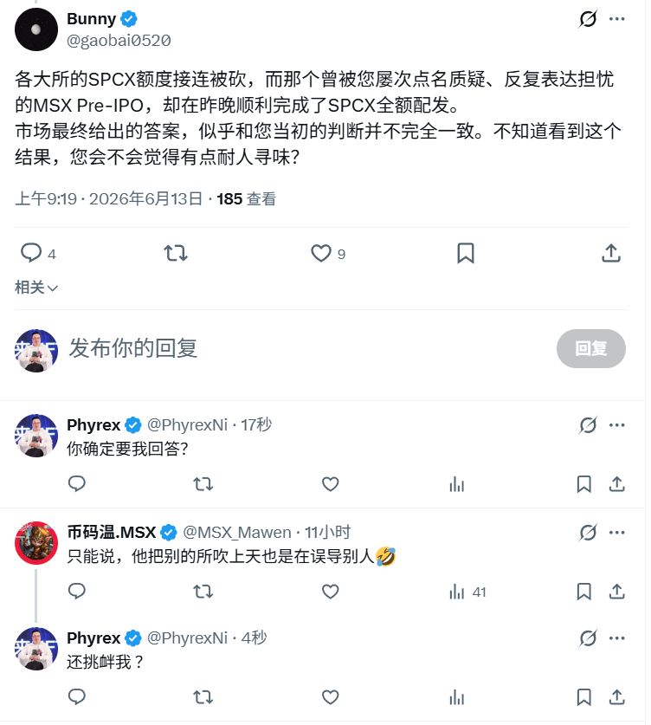Like Bunny's main post with heart icon

[x=320, y=254]
